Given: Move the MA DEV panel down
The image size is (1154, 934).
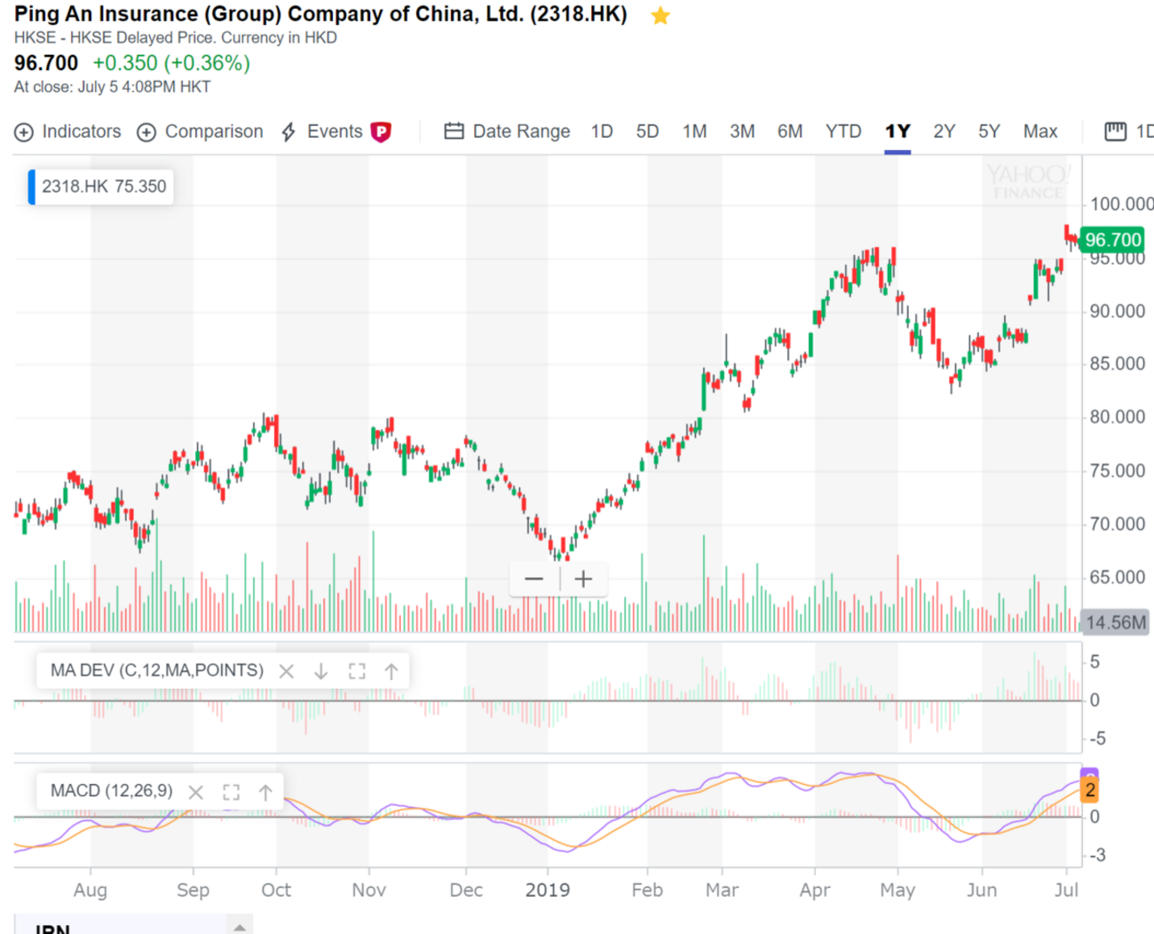Looking at the screenshot, I should [x=320, y=671].
